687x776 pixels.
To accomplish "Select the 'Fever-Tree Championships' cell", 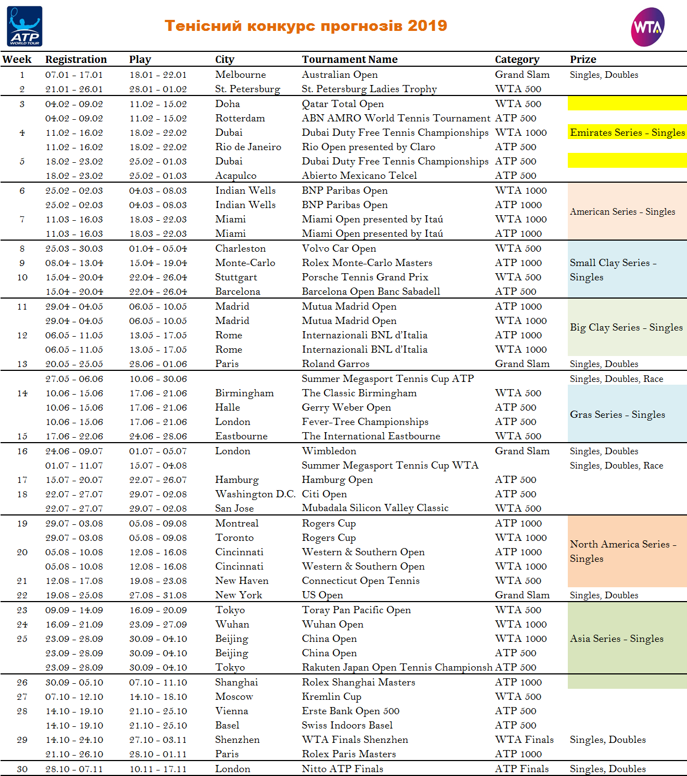I will coord(365,422).
